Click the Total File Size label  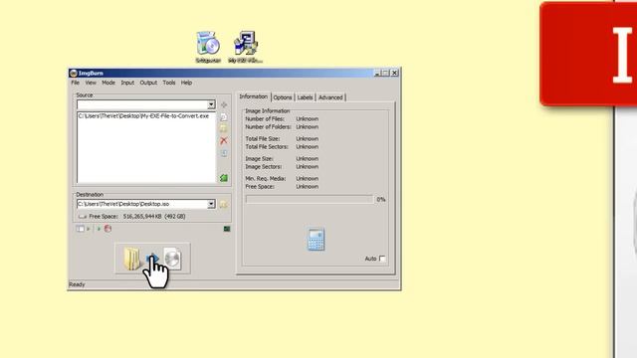[x=263, y=139]
